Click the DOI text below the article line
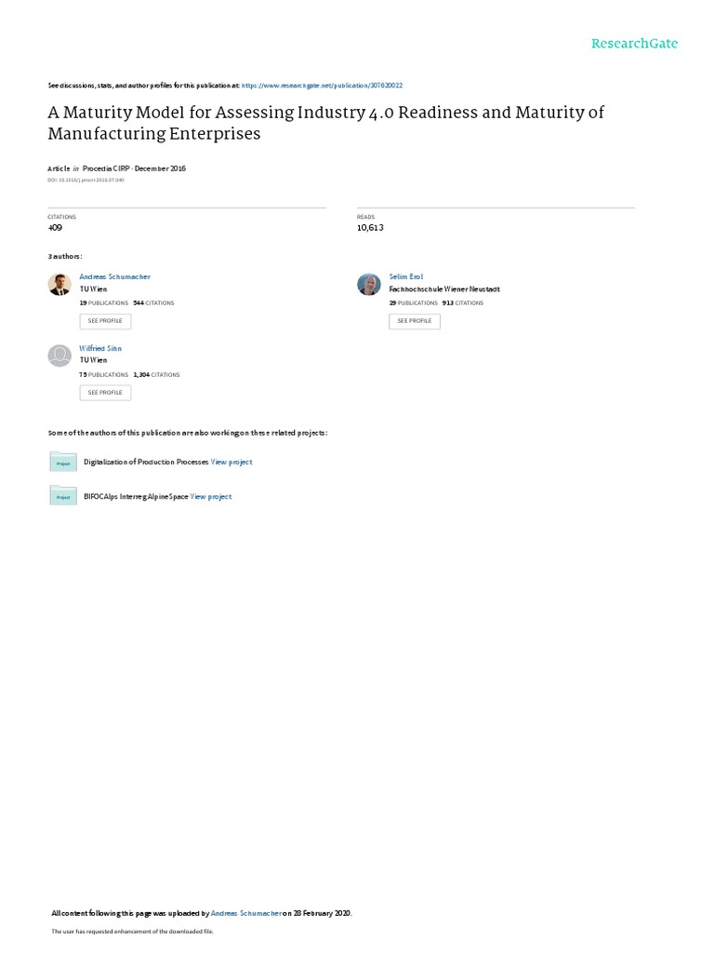The image size is (714, 953). [x=86, y=180]
